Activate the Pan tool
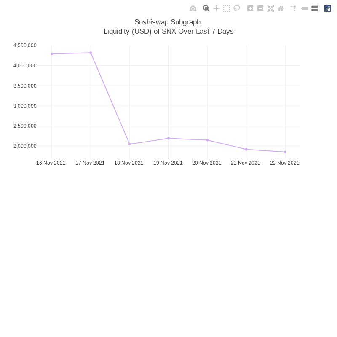 tap(217, 8)
